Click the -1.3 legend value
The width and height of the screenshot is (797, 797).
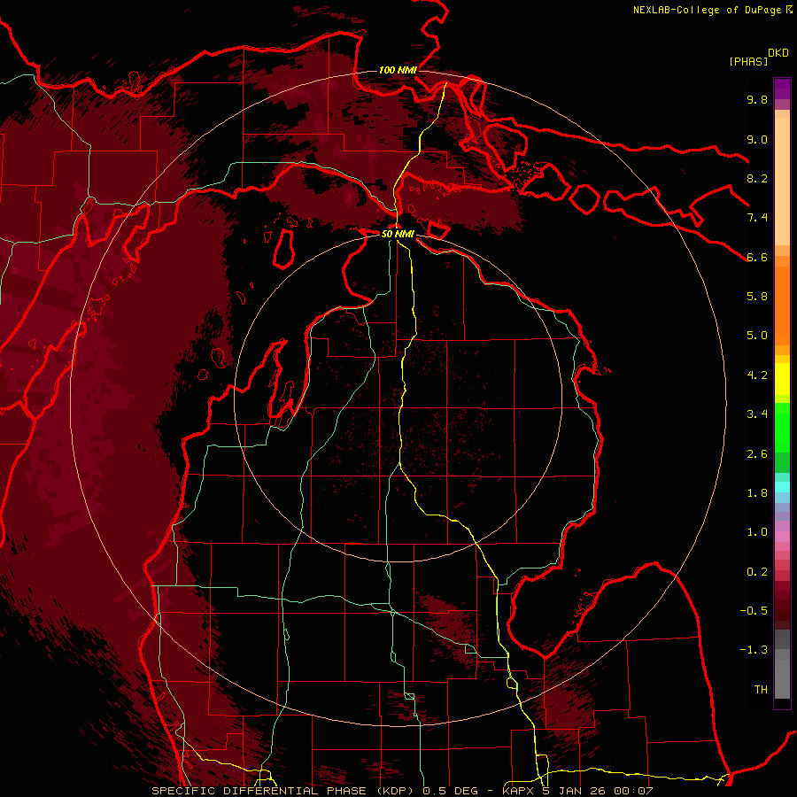point(754,650)
